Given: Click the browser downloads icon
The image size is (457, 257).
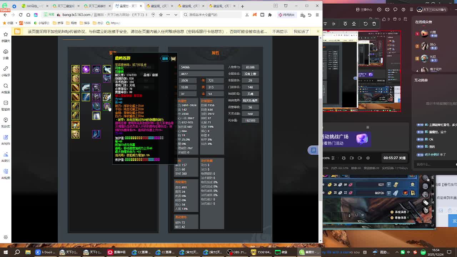Looking at the screenshot, I should [x=302, y=15].
